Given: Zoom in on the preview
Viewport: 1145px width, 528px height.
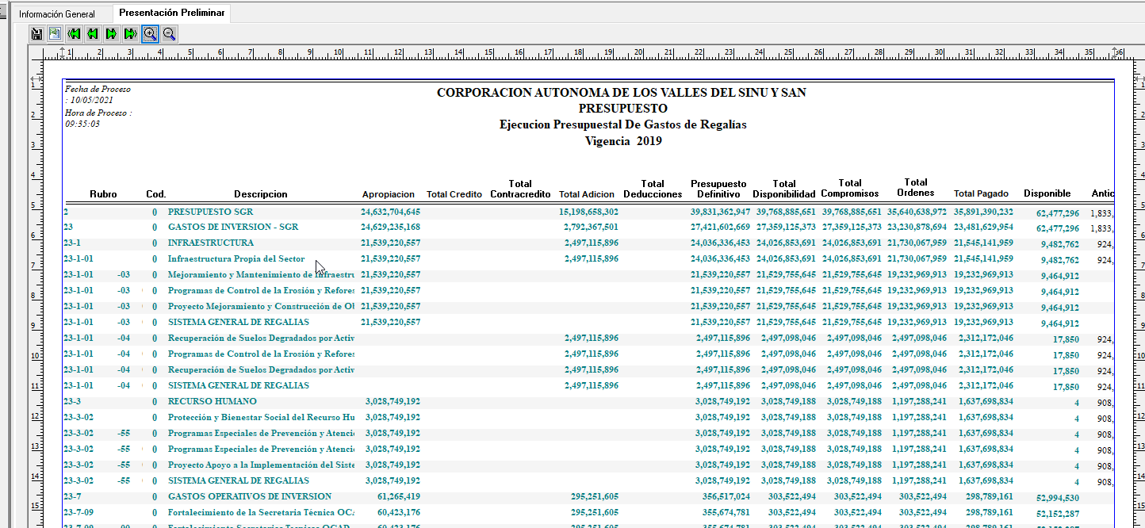Looking at the screenshot, I should coord(150,33).
